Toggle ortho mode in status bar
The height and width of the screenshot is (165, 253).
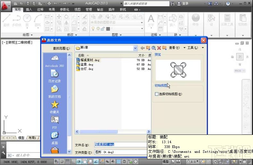coord(73,161)
